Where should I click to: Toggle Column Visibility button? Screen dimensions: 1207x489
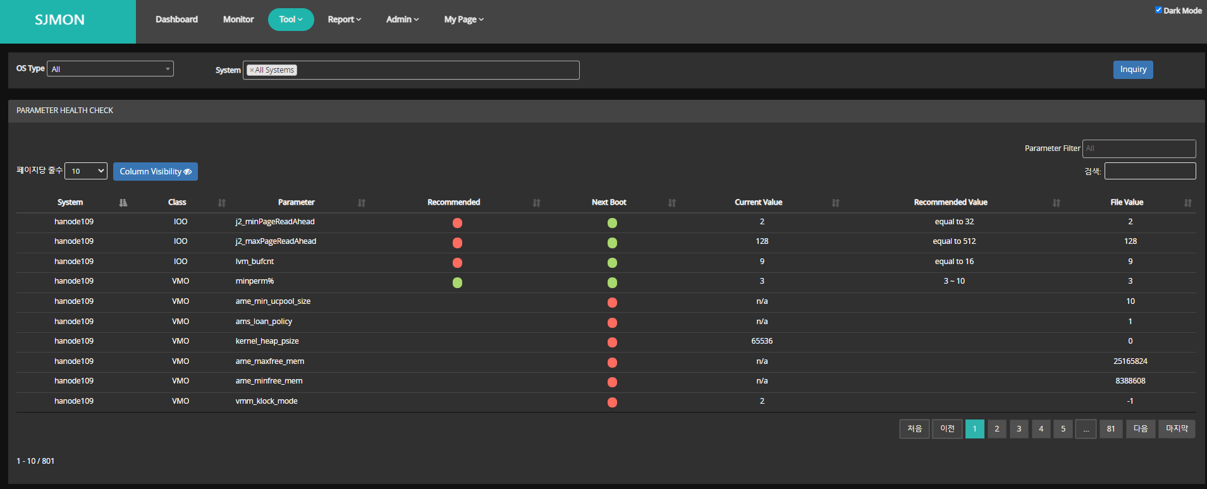tap(156, 172)
